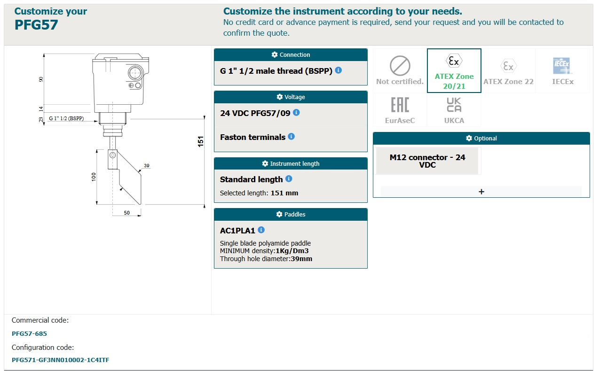Open the Connection section header
The width and height of the screenshot is (599, 371).
[291, 55]
